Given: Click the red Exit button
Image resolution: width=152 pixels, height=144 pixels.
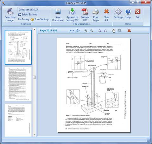Looking at the screenshot, I should tap(138, 14).
